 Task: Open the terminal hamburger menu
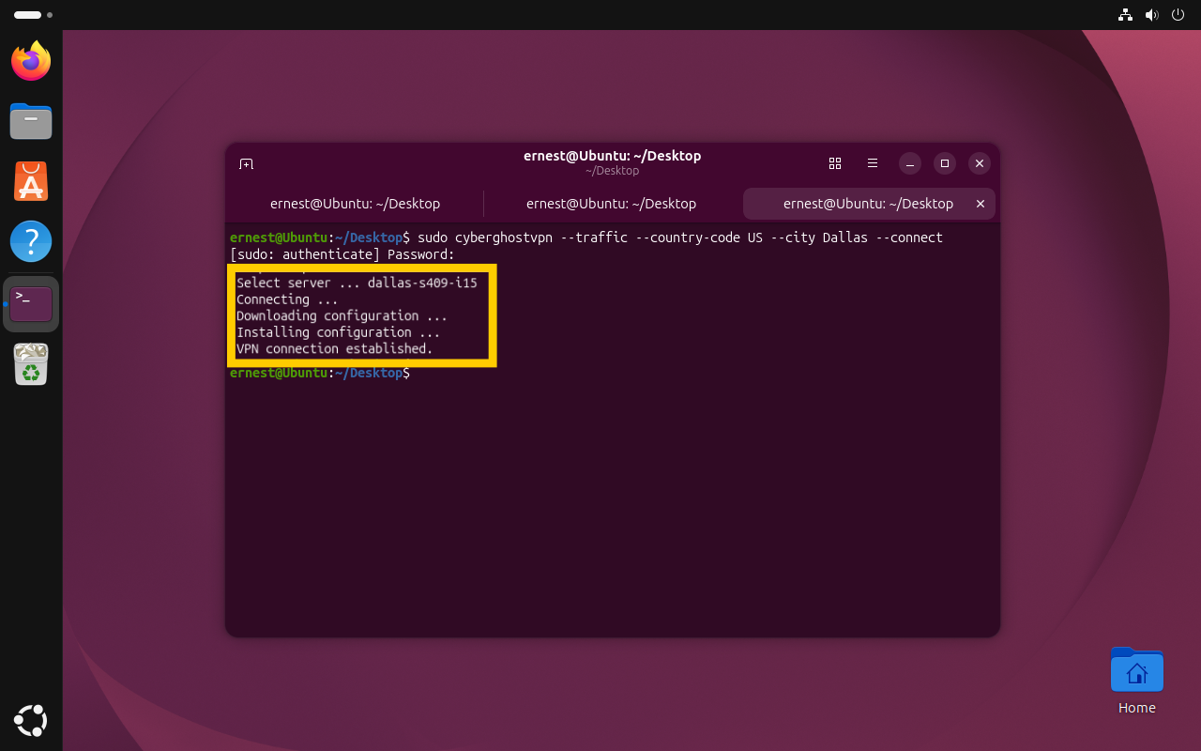[873, 163]
